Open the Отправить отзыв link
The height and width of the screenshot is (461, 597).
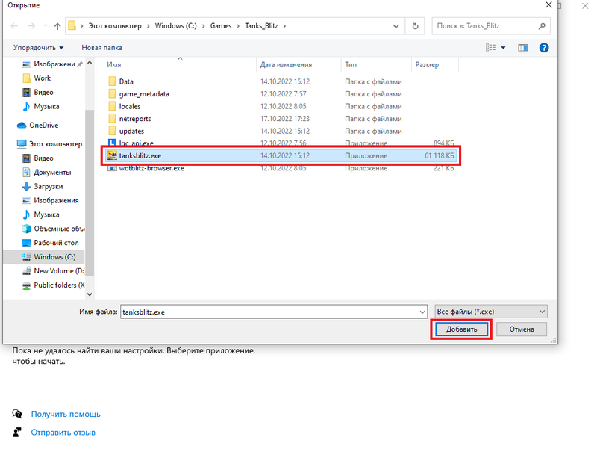[63, 433]
